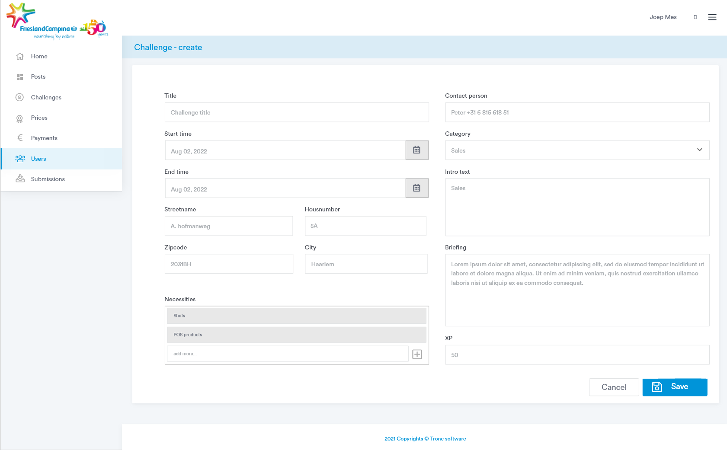Open the Joep Mes user menu
The width and height of the screenshot is (727, 450).
tap(663, 17)
